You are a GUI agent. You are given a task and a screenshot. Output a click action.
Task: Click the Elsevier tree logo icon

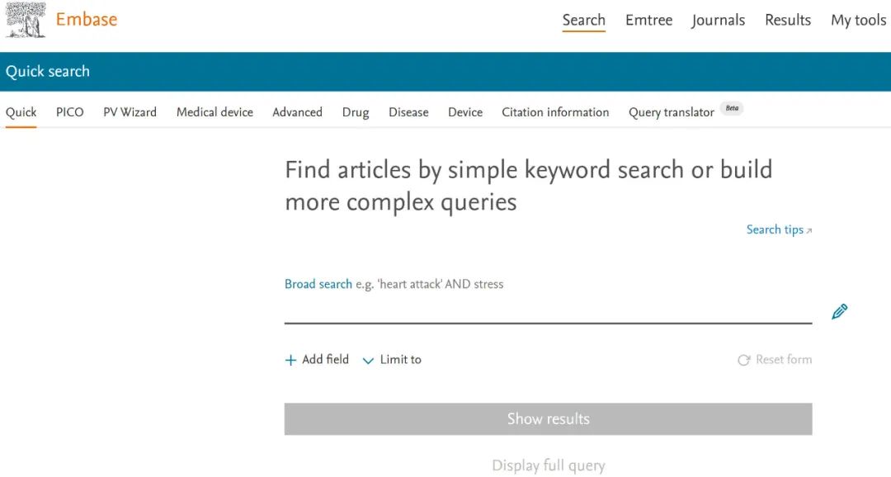click(26, 20)
